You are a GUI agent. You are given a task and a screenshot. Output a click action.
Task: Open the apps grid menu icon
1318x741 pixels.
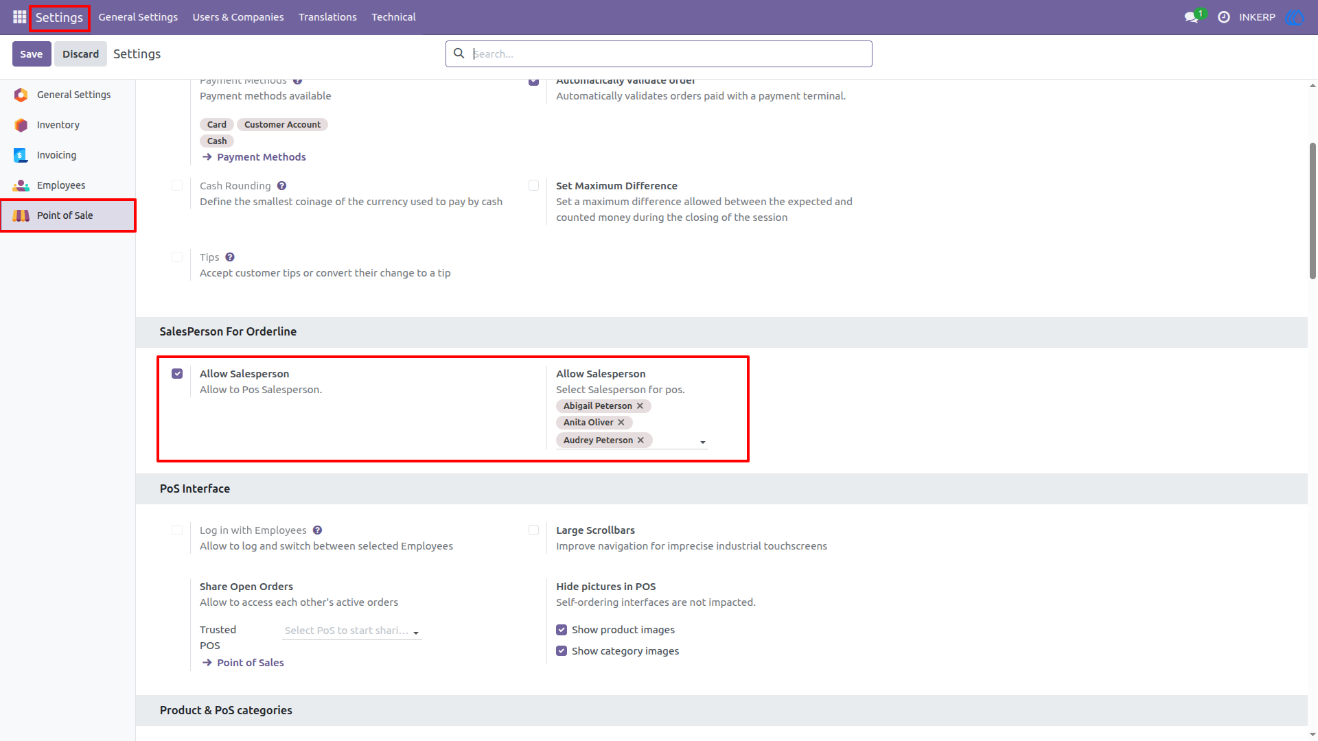point(19,17)
